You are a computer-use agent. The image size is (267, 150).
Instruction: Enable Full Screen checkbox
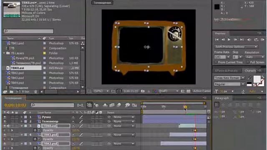[x=248, y=62]
